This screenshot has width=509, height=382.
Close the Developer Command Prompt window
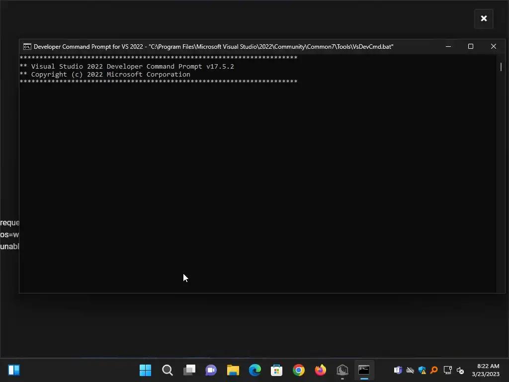click(x=494, y=46)
